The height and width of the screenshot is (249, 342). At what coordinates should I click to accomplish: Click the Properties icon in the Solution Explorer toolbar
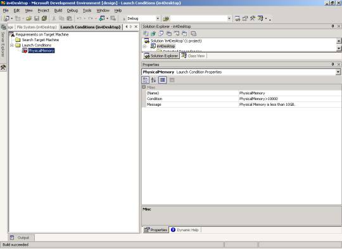click(193, 34)
